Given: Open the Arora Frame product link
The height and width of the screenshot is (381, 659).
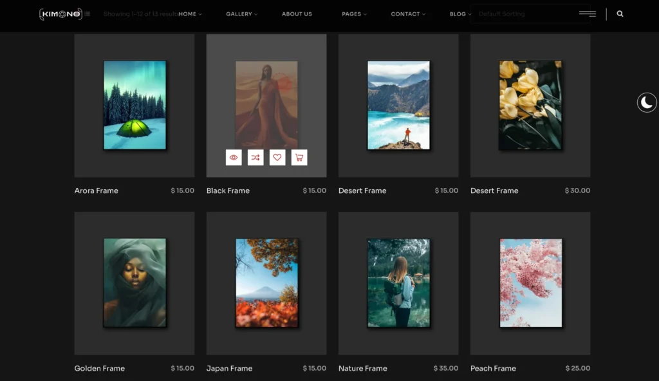Looking at the screenshot, I should coord(97,190).
